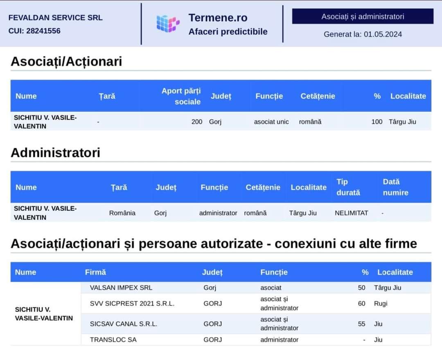
Task: Open the SICSAV CANAL S.R.L. entry
Action: (124, 324)
